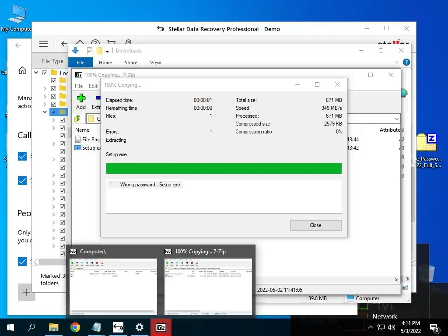Image resolution: width=448 pixels, height=336 pixels.
Task: Open the Windows Start menu
Action: 10,327
